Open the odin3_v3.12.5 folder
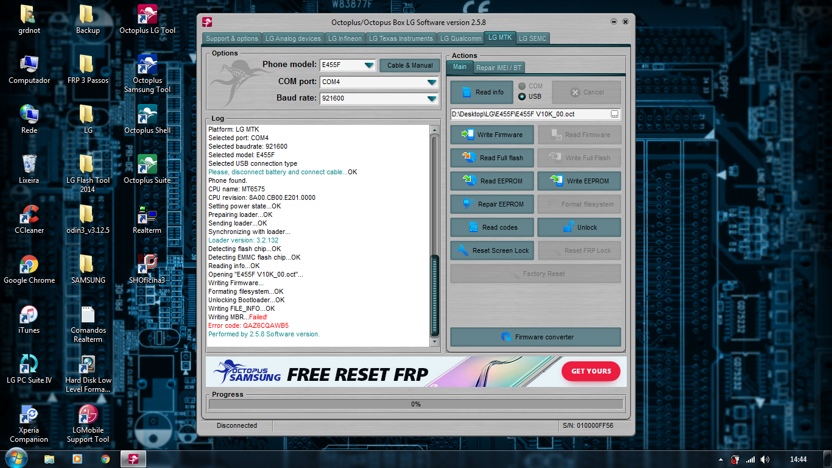The height and width of the screenshot is (468, 832). point(88,219)
